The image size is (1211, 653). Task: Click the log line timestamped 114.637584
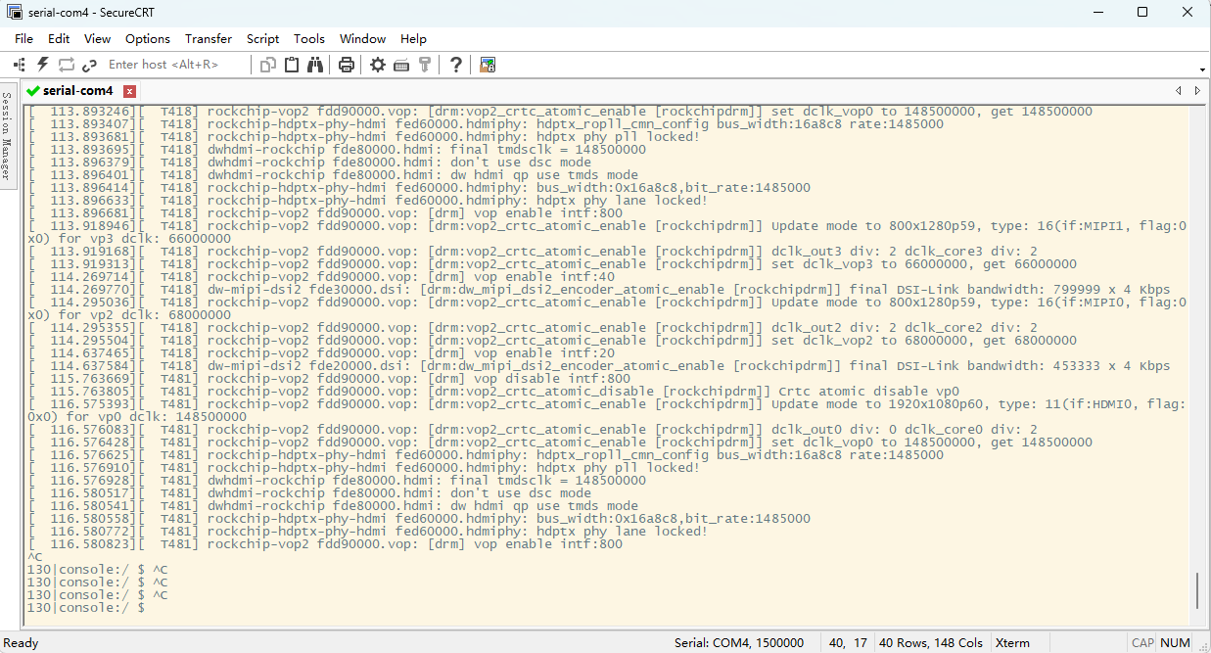[x=598, y=366]
